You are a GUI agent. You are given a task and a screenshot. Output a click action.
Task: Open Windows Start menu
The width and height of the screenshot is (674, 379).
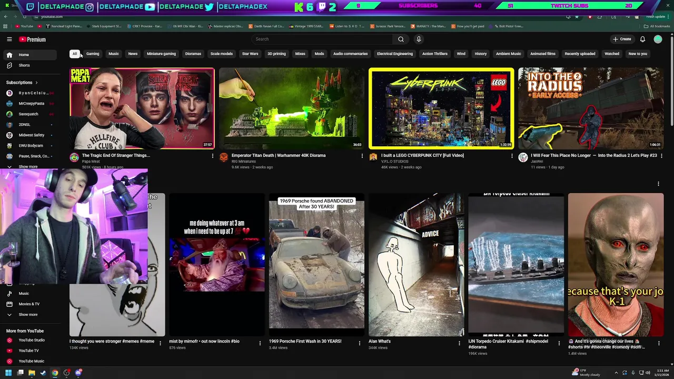click(x=8, y=373)
